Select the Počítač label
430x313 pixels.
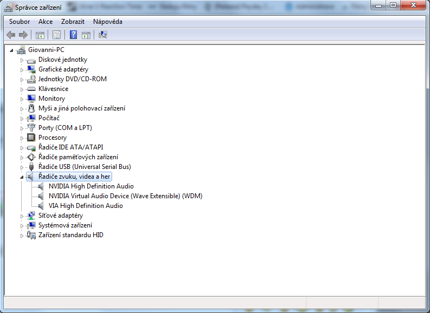click(x=49, y=118)
